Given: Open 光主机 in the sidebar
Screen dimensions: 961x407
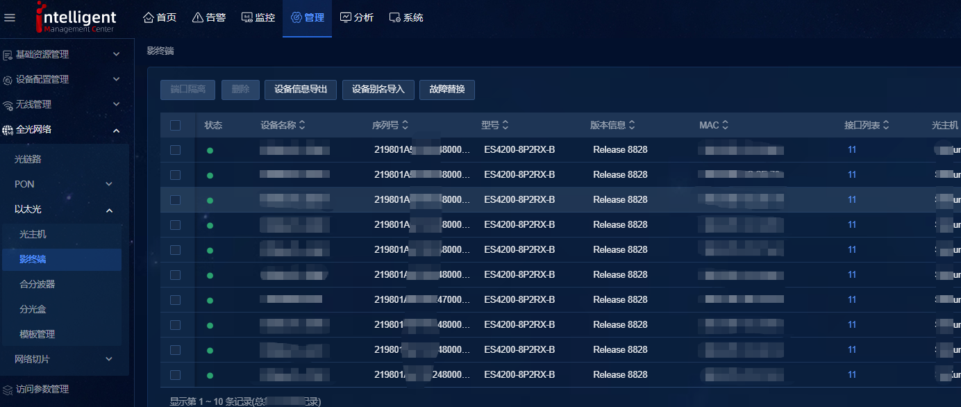Looking at the screenshot, I should pos(33,235).
